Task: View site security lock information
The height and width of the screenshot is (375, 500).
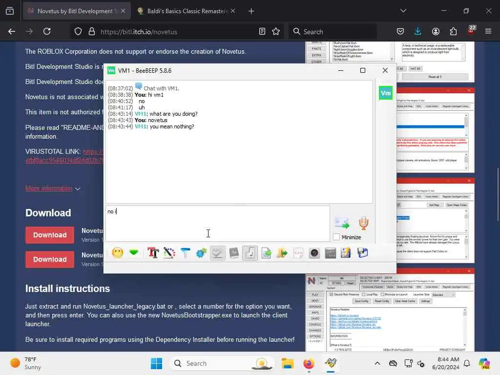Action: click(x=92, y=32)
